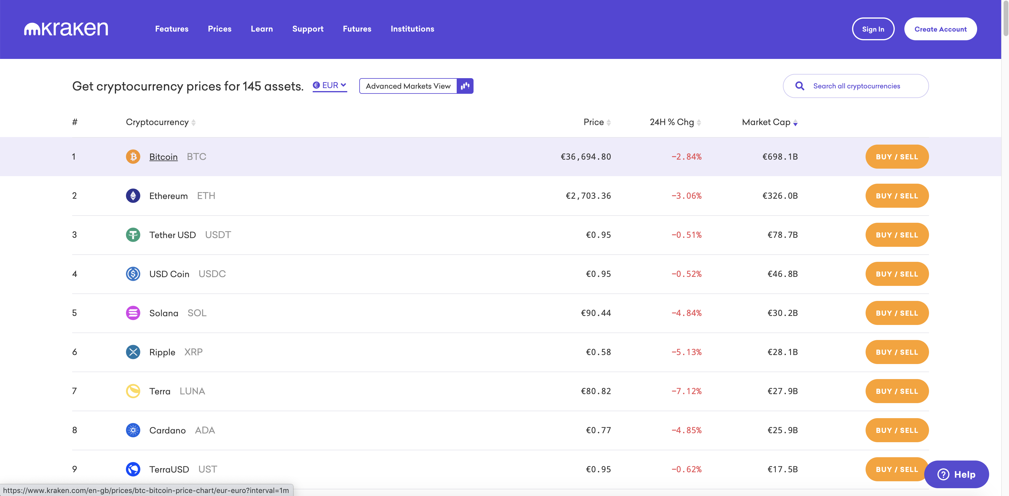Sort by 24H % Chg column
Image resolution: width=1009 pixels, height=496 pixels.
(675, 122)
